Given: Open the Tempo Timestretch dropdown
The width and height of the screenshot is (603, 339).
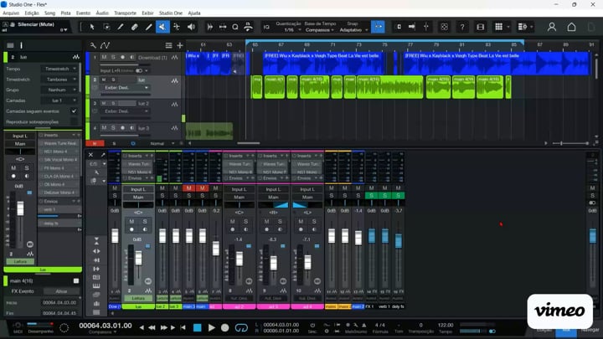Looking at the screenshot, I should pos(60,69).
